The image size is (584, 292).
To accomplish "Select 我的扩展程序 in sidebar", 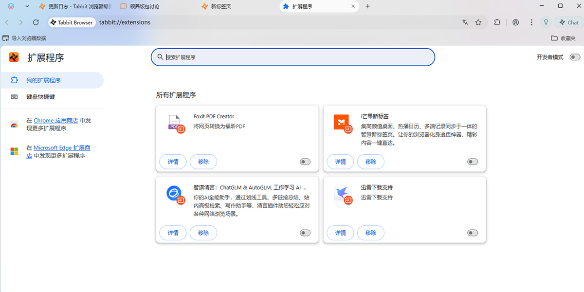I will click(x=52, y=80).
